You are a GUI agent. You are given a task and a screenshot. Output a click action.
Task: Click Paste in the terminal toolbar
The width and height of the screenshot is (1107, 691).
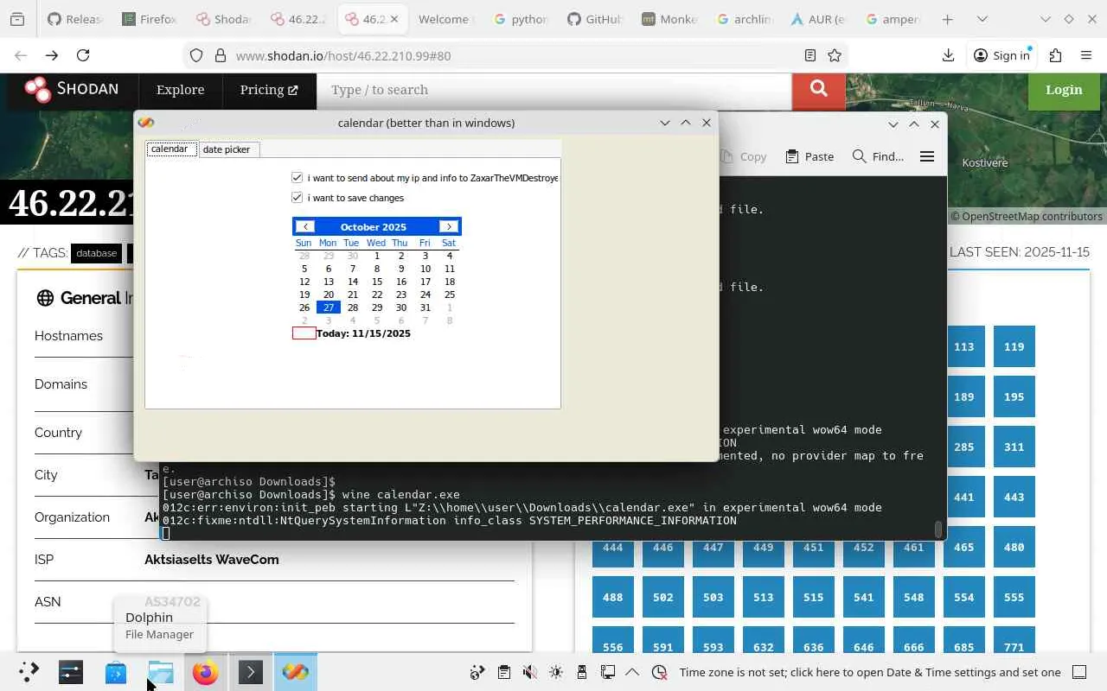pos(809,156)
